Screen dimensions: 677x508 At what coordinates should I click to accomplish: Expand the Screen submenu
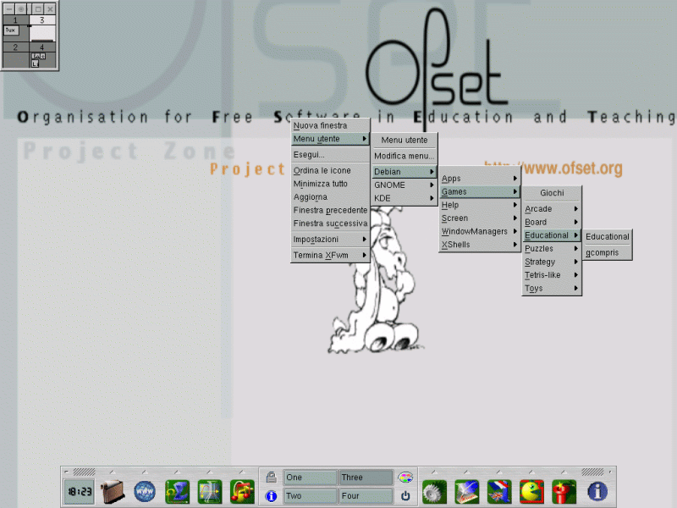[x=479, y=218]
